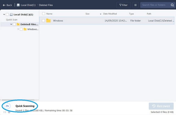The width and height of the screenshot is (176, 115).
Task: Click the Recover button
Action: (161, 106)
